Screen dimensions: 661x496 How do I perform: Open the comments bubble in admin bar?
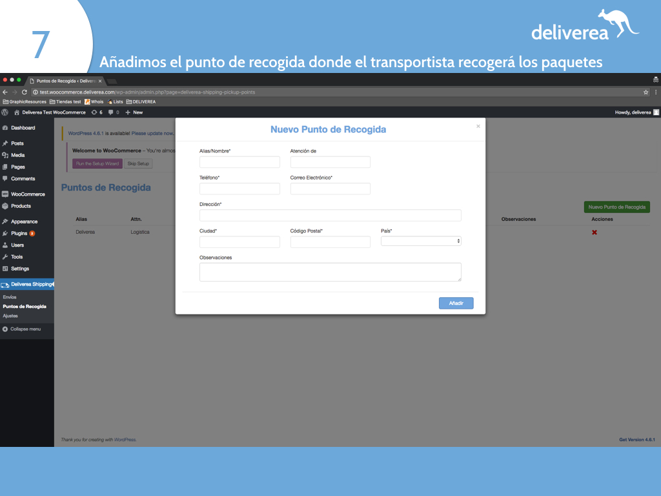click(x=114, y=112)
